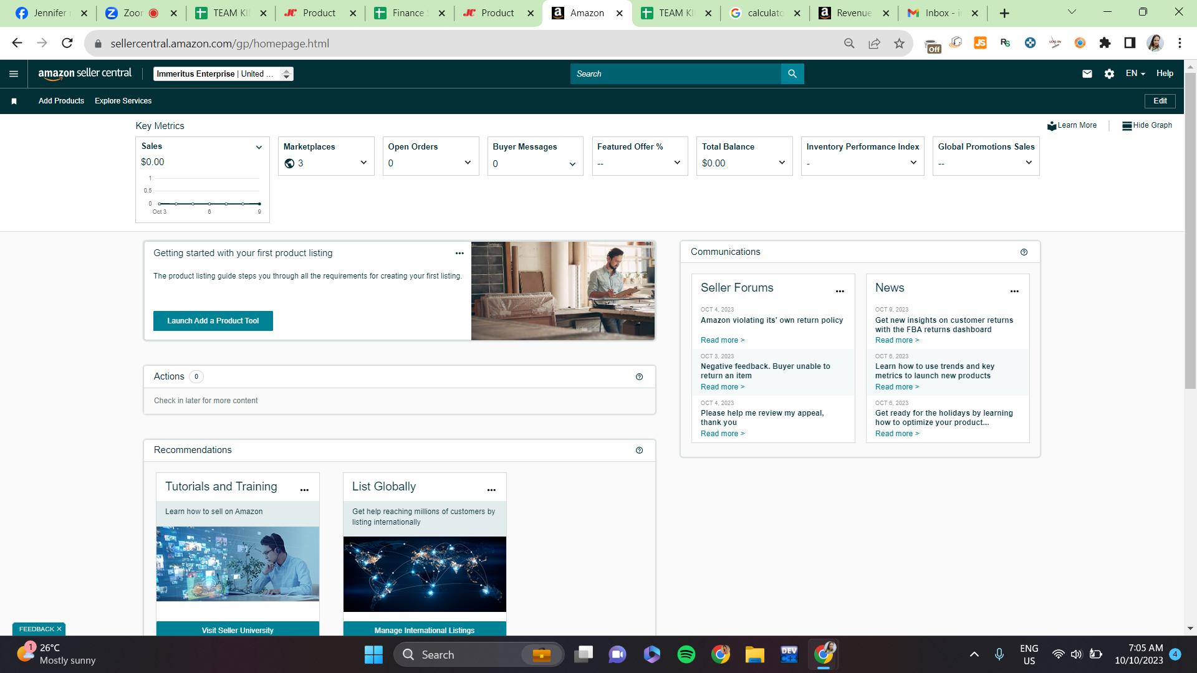Screen dimensions: 1197x673
Task: Read more on Negative feedback post
Action: 723,387
